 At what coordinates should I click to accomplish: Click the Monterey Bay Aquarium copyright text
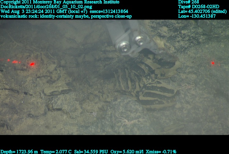tap(60, 2)
